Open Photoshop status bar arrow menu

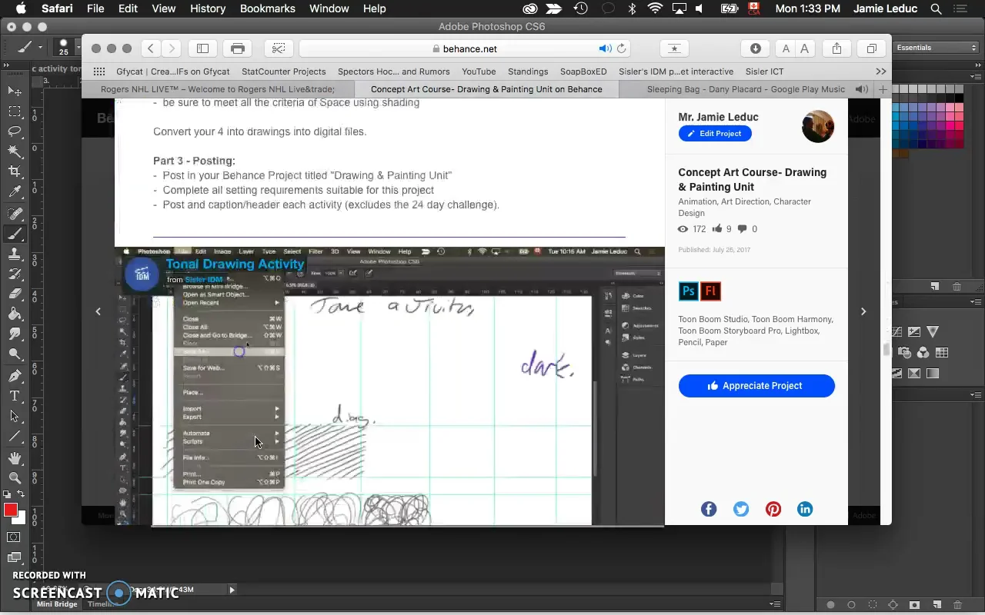click(232, 590)
